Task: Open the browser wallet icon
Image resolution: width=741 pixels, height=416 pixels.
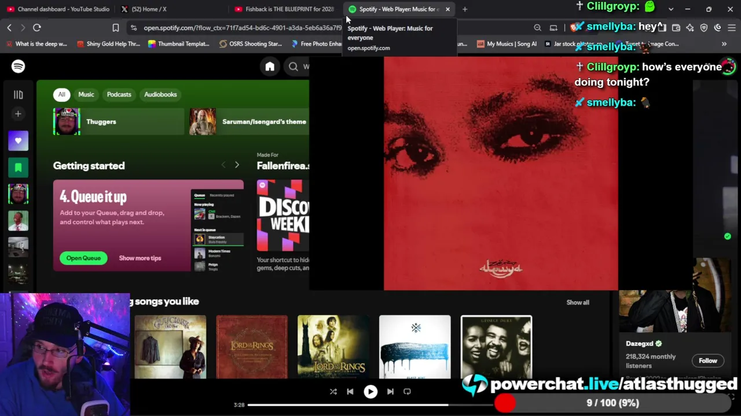Action: pos(676,28)
